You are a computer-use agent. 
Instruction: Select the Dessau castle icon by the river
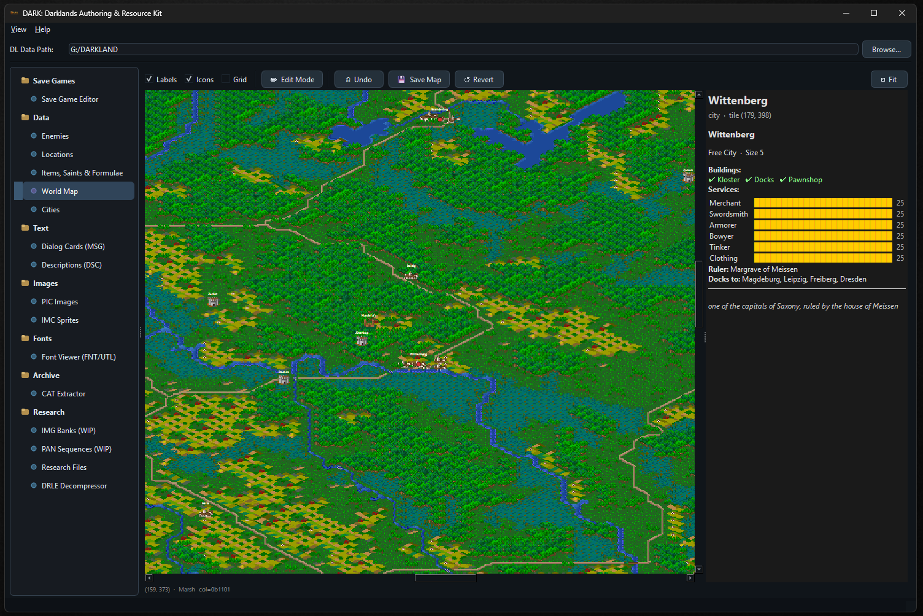coord(284,379)
